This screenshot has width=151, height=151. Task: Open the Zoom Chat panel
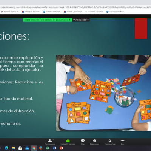(83, 142)
